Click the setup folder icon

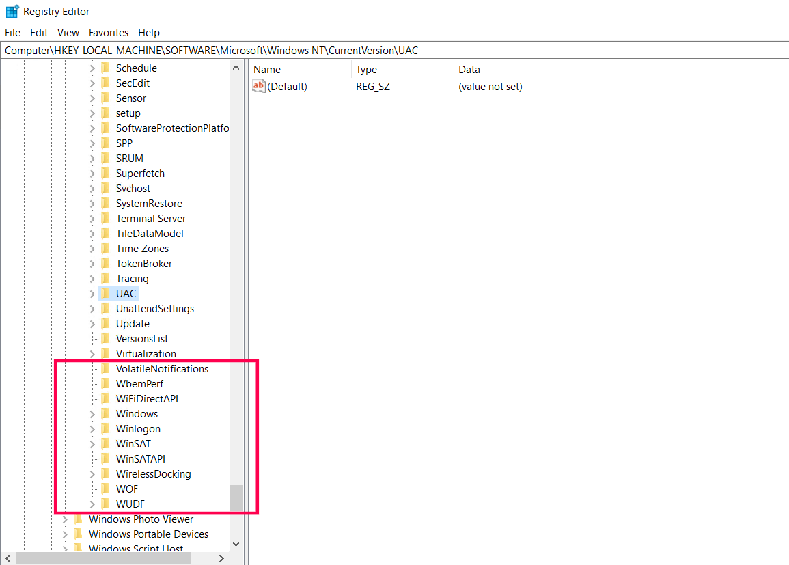point(105,113)
